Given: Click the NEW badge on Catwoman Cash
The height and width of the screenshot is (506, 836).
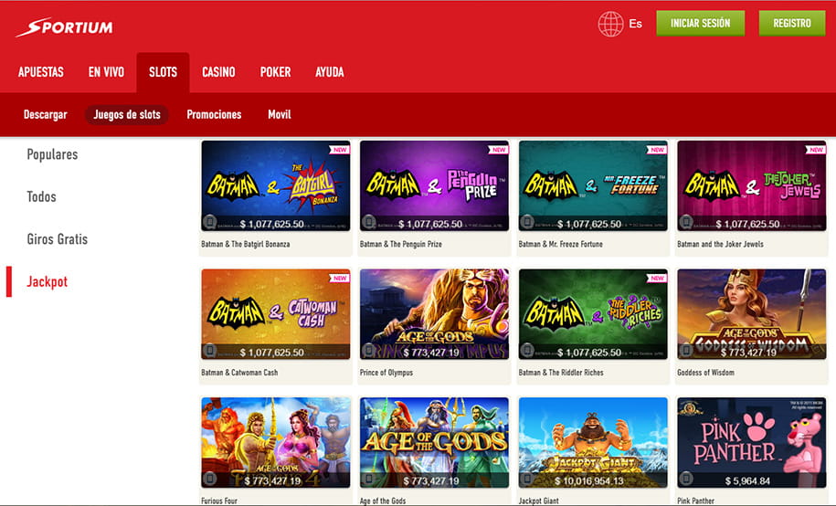Looking at the screenshot, I should [340, 279].
